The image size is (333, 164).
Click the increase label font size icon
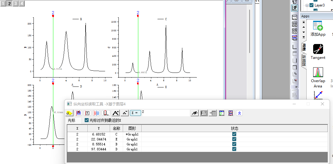click(x=116, y=113)
